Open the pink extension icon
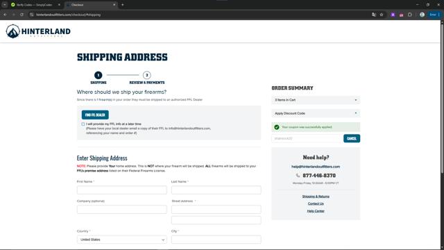Viewport: 444px width, 250px height. coord(401,15)
